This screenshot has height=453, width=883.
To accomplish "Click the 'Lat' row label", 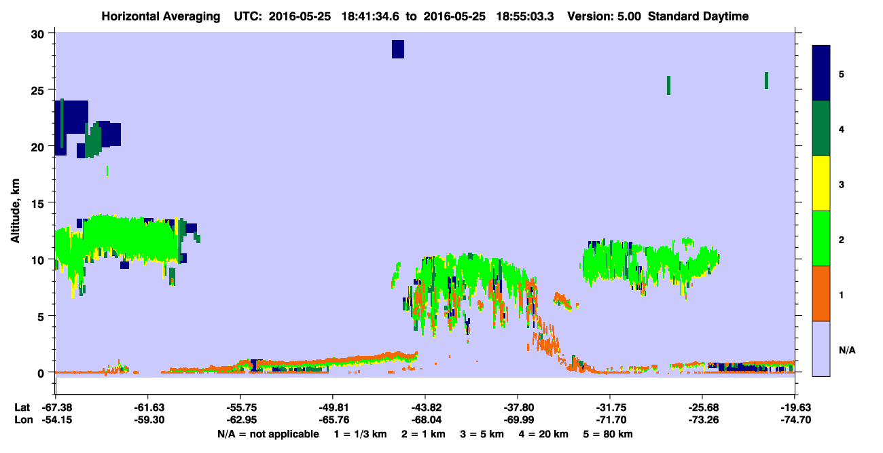I will pos(22,407).
